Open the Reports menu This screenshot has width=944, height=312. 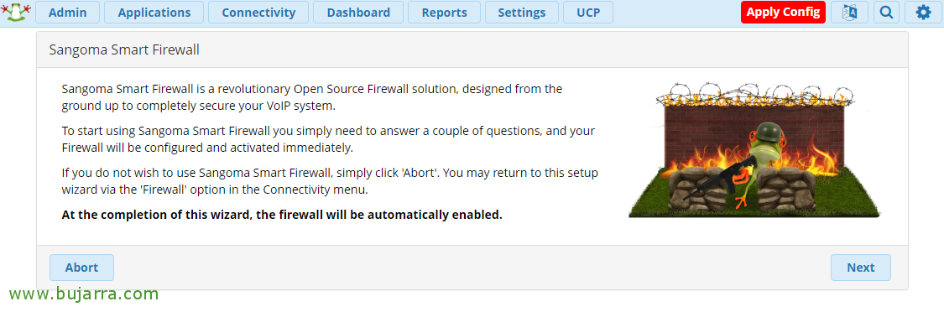[x=444, y=12]
